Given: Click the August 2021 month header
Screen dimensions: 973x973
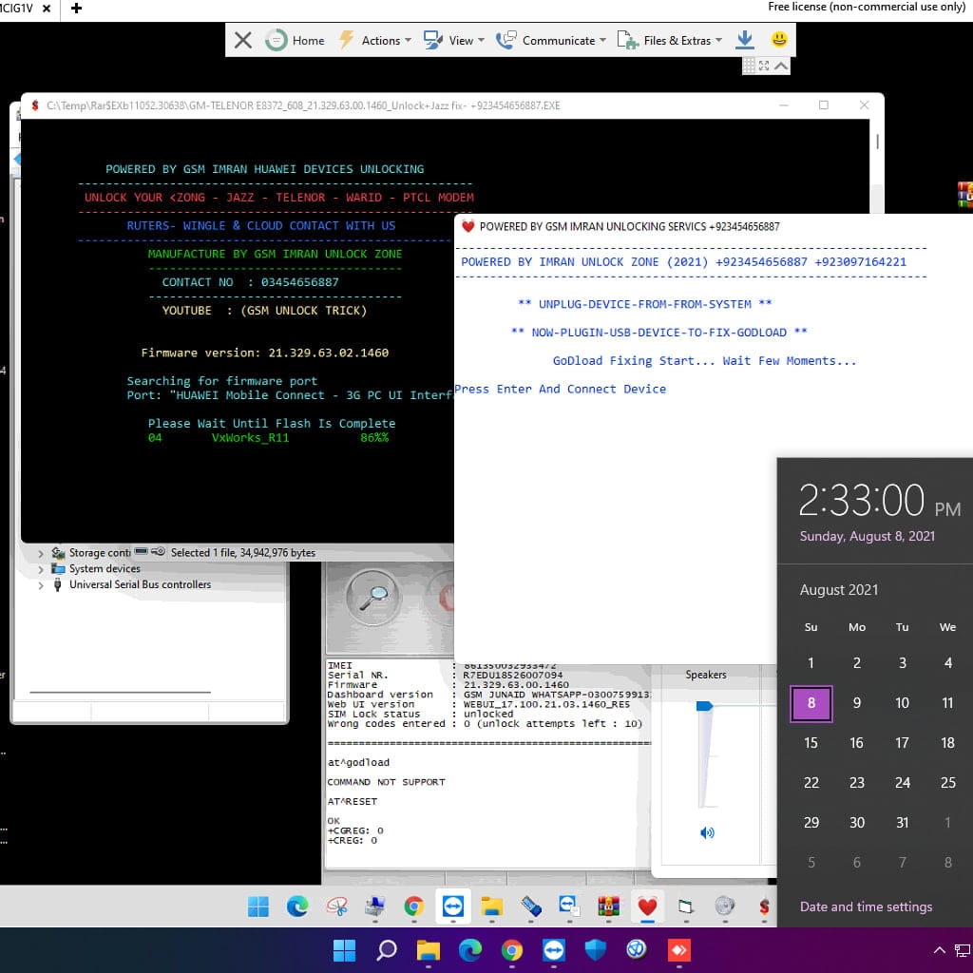Looking at the screenshot, I should point(839,589).
